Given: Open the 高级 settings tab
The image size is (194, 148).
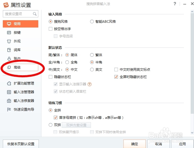Looking at the screenshot, I should pyautogui.click(x=21, y=67).
